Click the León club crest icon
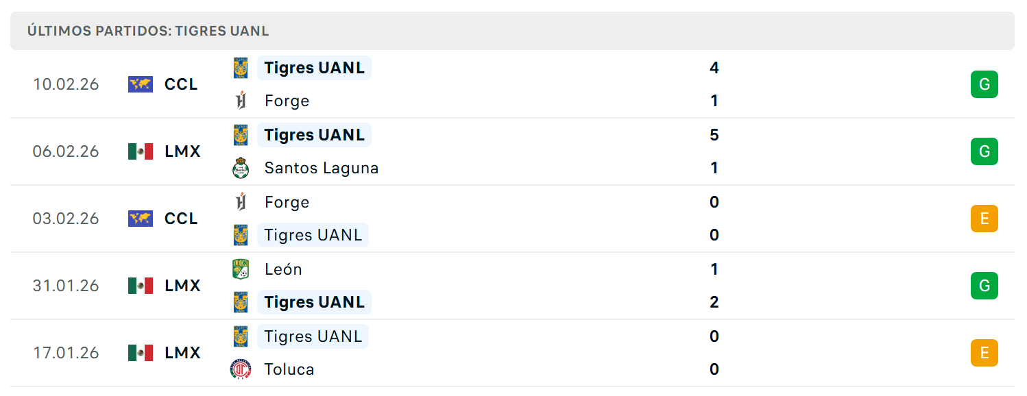This screenshot has width=1027, height=396. pos(241,269)
